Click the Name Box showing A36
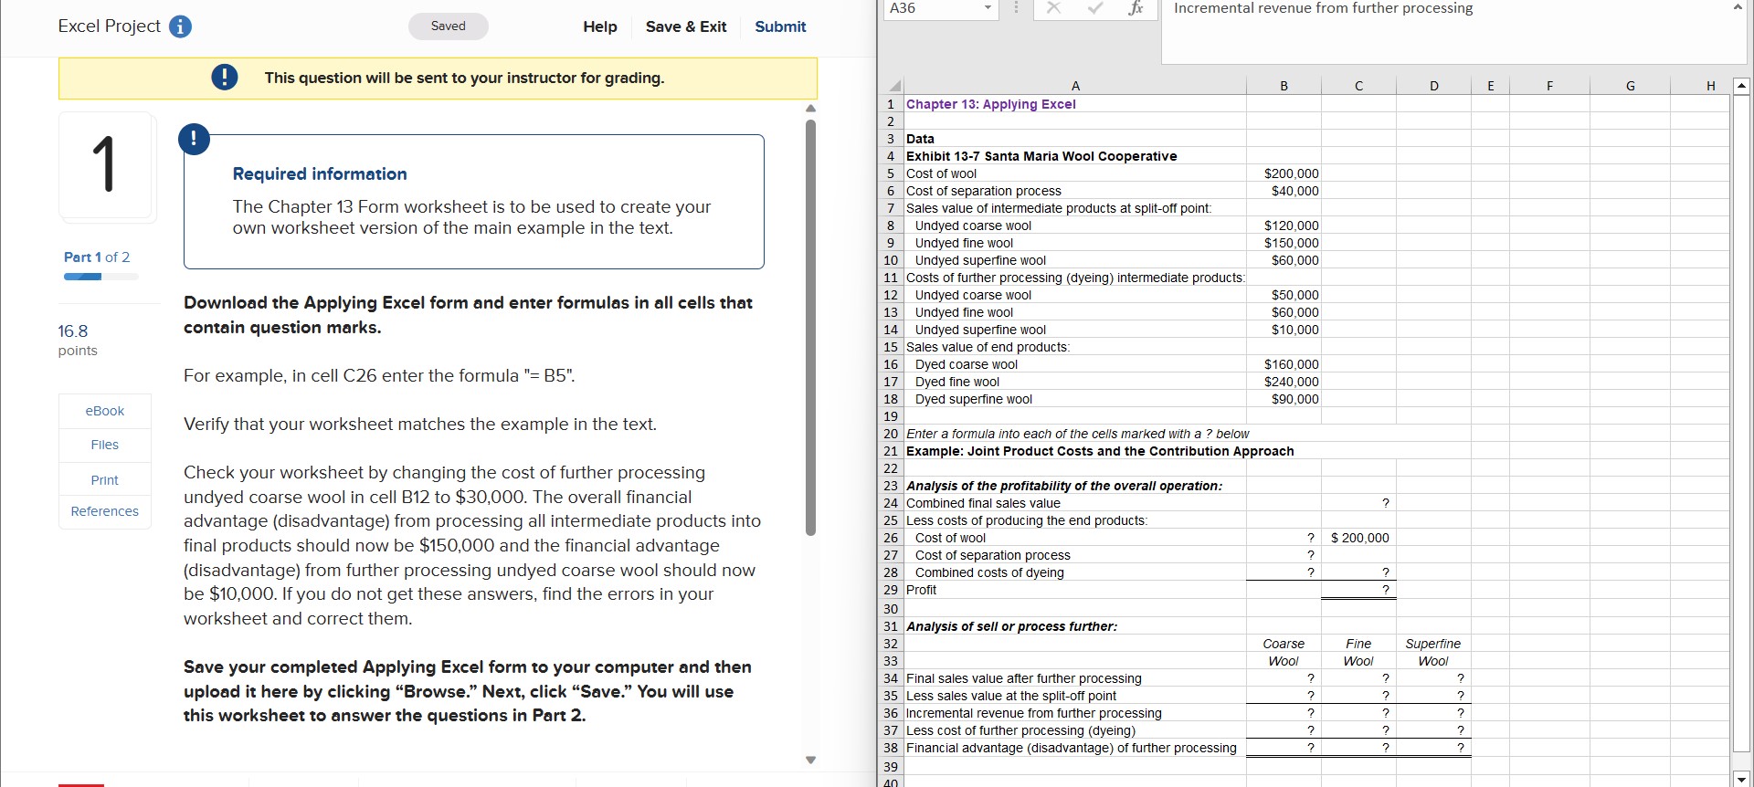Viewport: 1754px width, 787px height. pos(932,8)
